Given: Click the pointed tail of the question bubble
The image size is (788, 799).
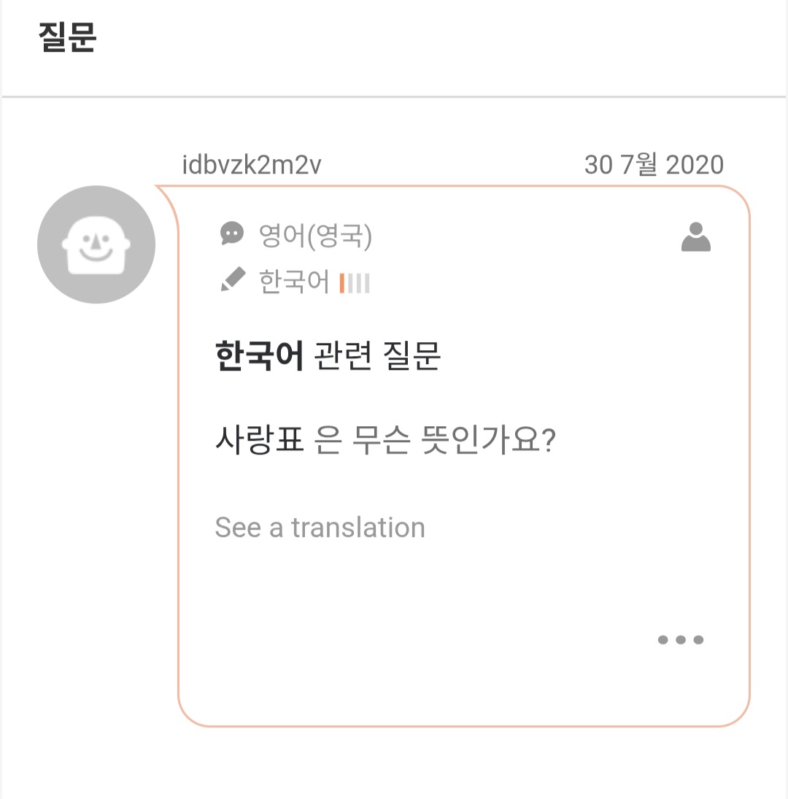Looking at the screenshot, I should coord(165,193).
